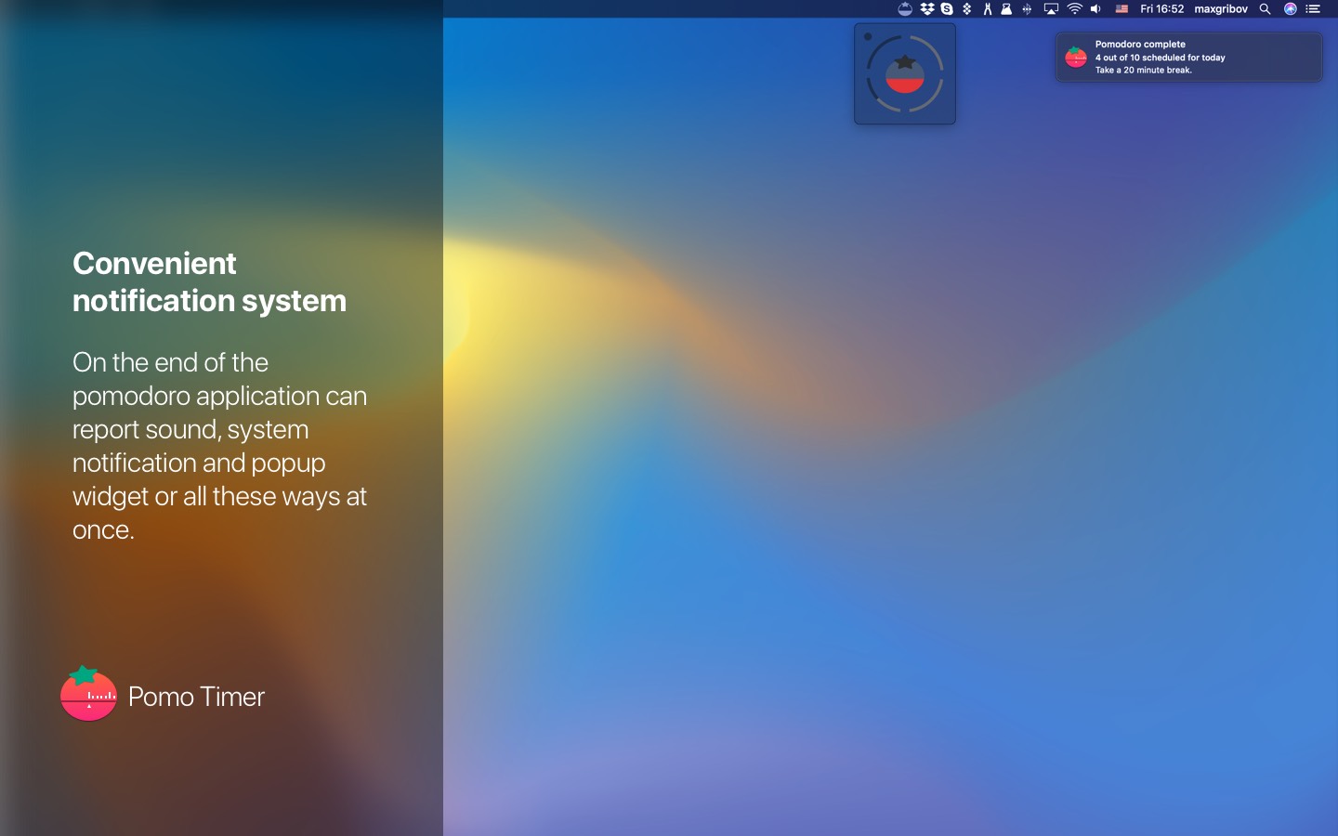The height and width of the screenshot is (836, 1338).
Task: Open the Notification Center list icon
Action: (1313, 9)
